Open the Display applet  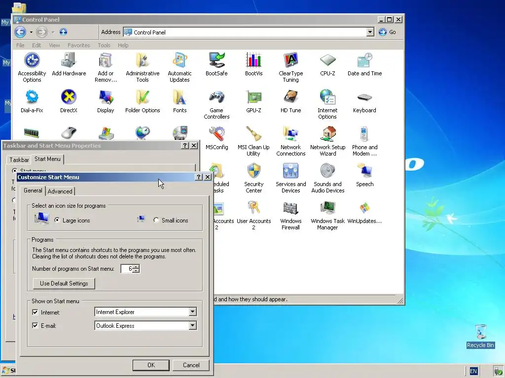[106, 101]
